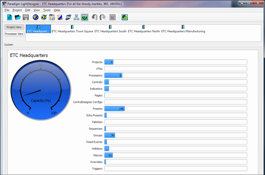This screenshot has width=265, height=175.
Task: Click the empty VTSs bar
Action: pyautogui.click(x=176, y=69)
